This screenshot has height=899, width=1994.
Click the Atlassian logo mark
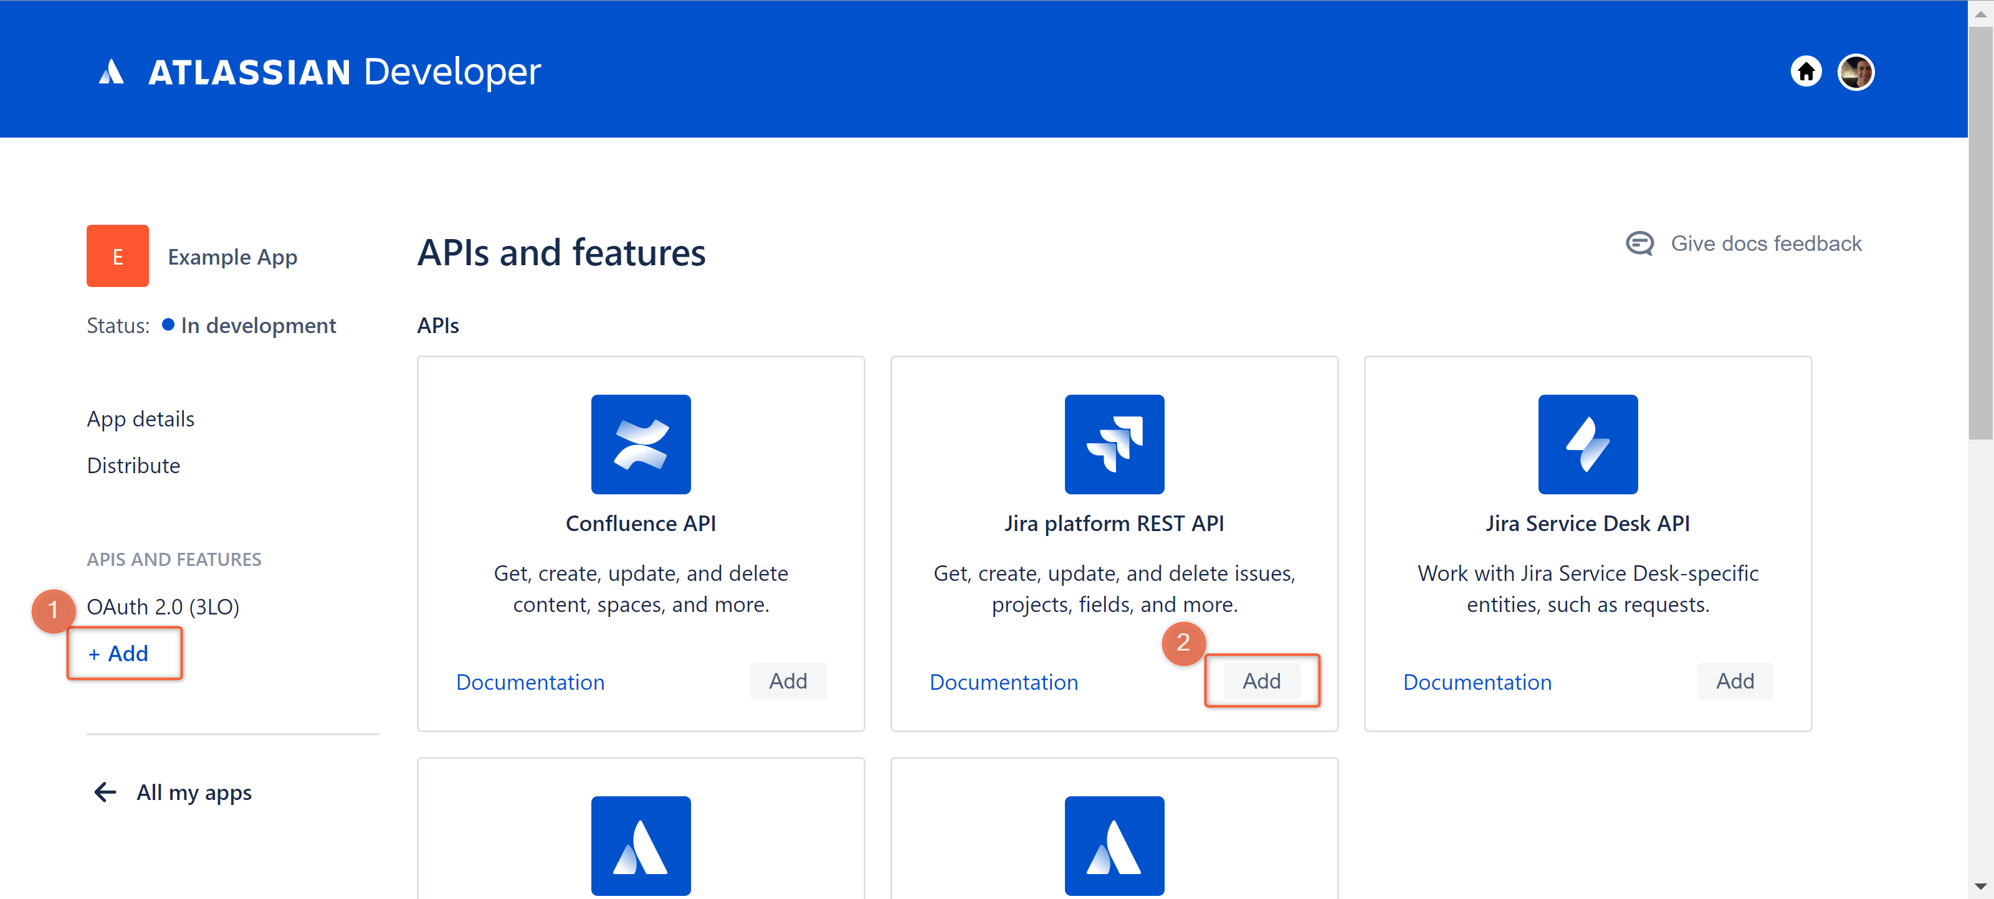tap(112, 72)
